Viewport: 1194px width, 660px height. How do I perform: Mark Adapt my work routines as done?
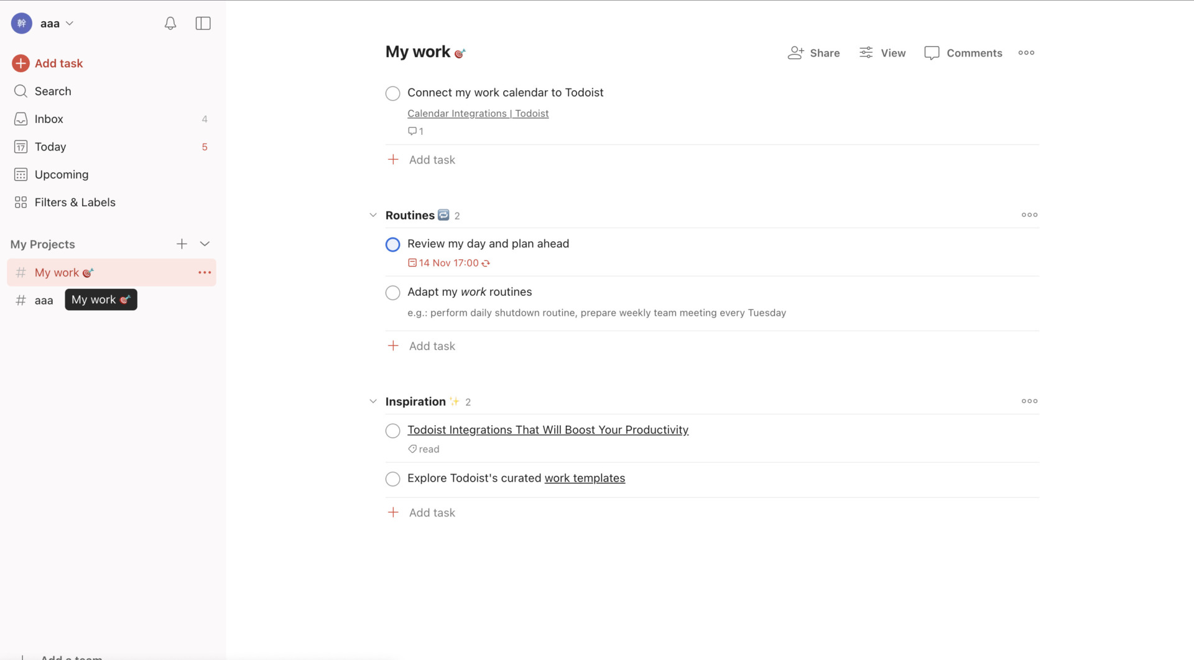pos(392,293)
